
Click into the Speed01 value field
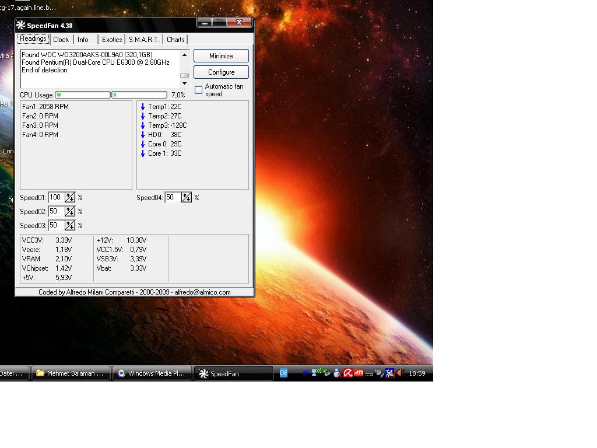(x=57, y=197)
